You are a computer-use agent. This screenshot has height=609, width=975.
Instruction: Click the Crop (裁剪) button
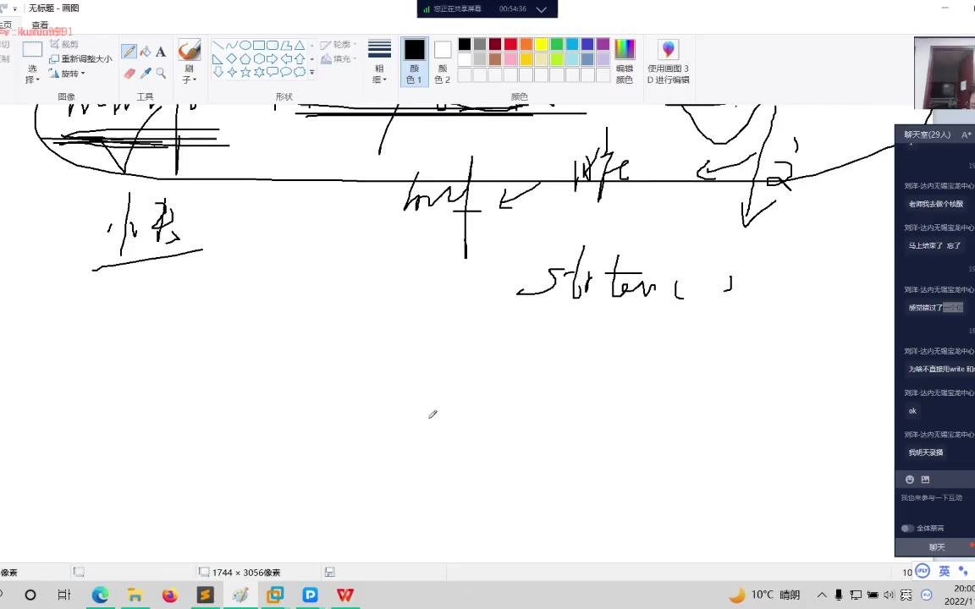click(x=64, y=44)
